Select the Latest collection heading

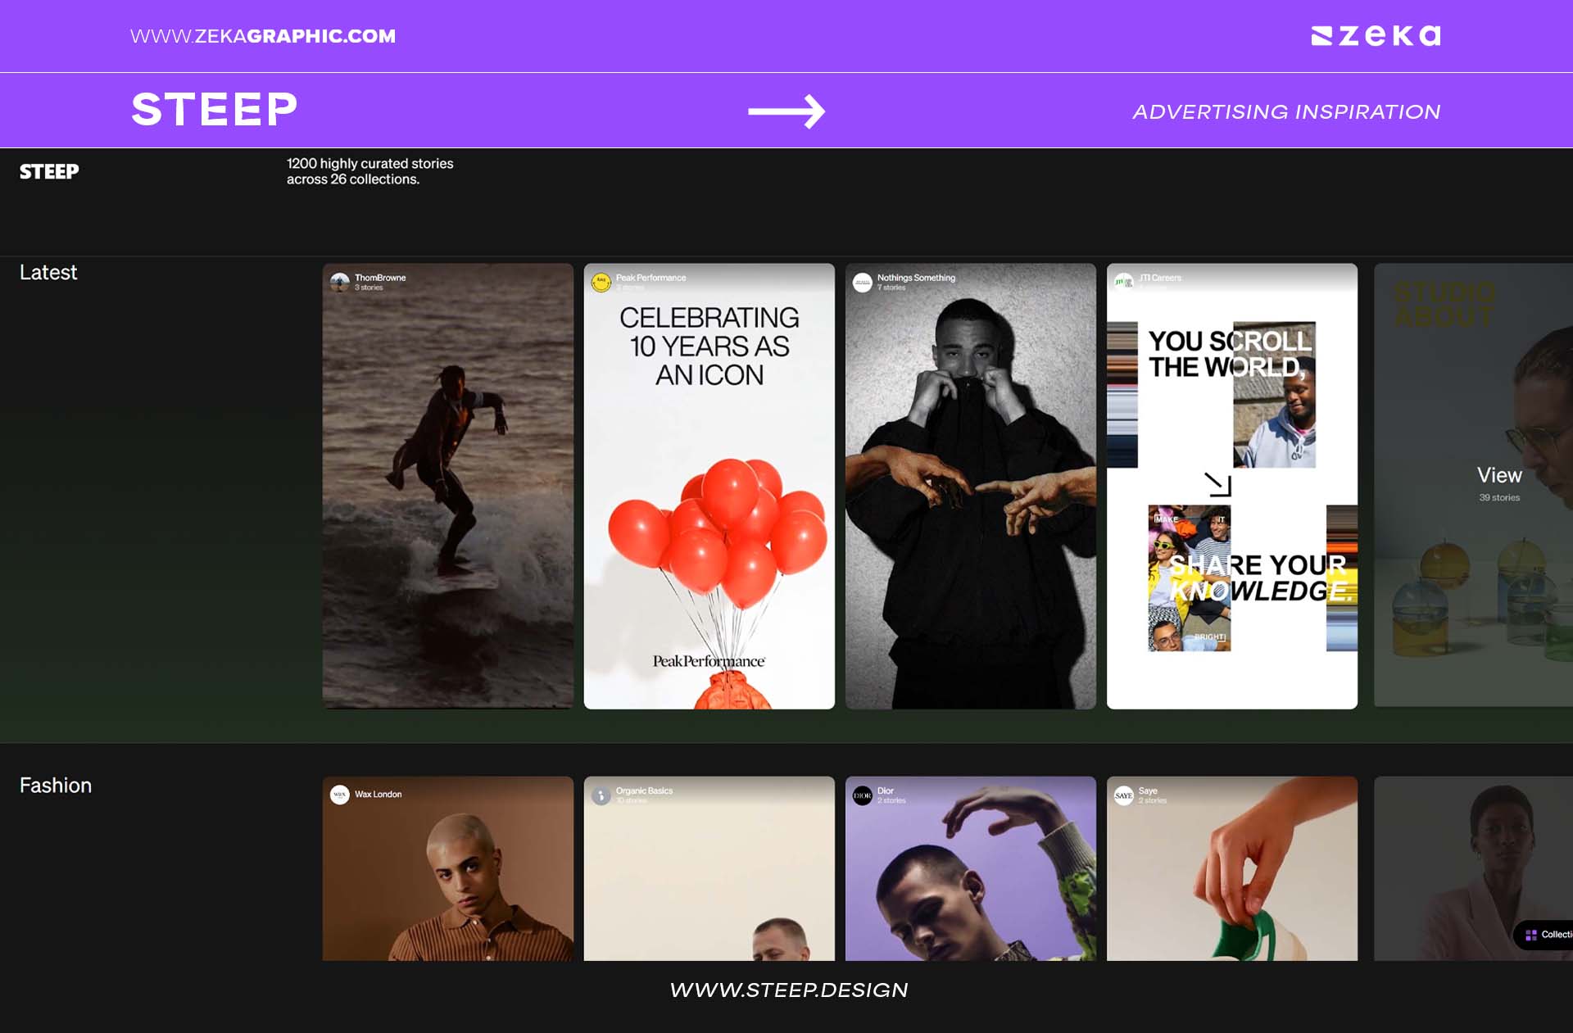tap(48, 273)
